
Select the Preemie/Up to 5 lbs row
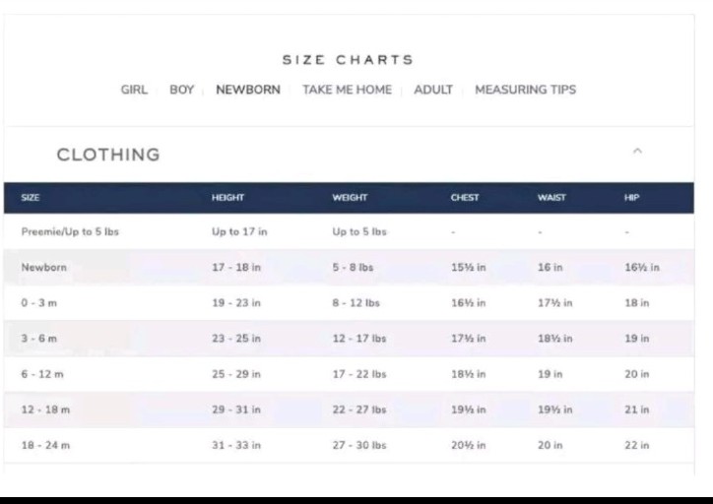coord(349,231)
